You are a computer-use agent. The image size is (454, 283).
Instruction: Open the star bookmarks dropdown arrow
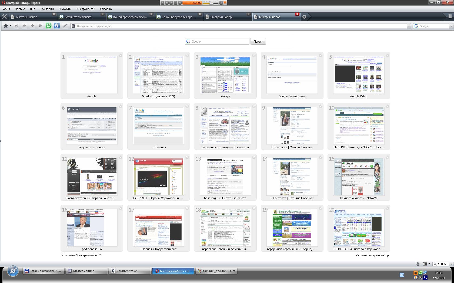[10, 26]
